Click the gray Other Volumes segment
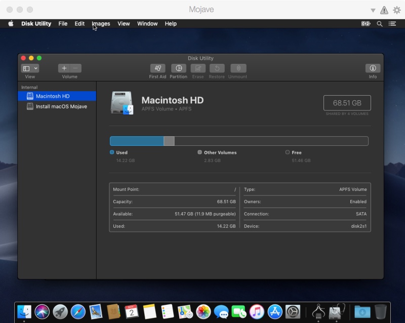This screenshot has width=405, height=323. pos(169,141)
